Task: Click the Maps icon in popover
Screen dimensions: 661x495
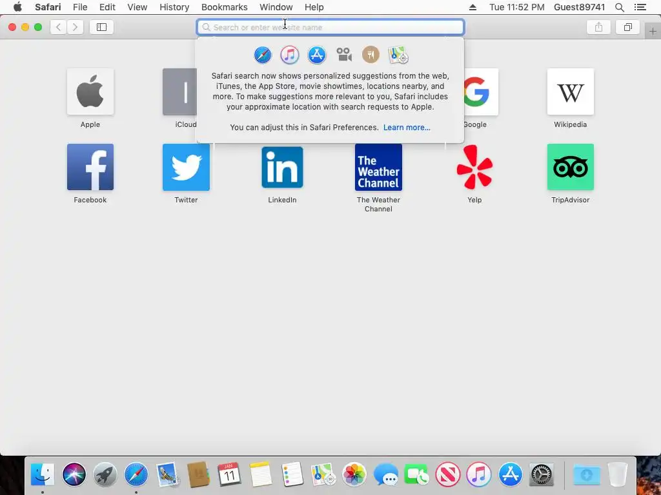Action: click(398, 55)
